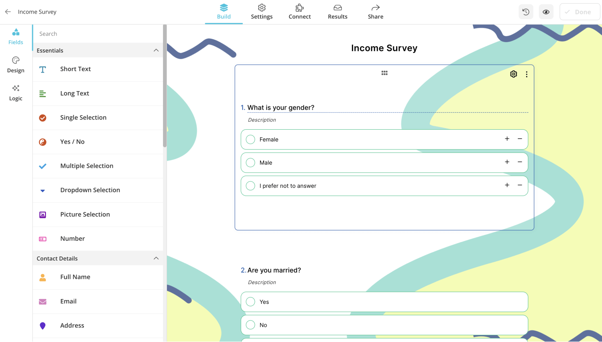Open the gender question's settings gear
602x342 pixels.
pos(514,74)
